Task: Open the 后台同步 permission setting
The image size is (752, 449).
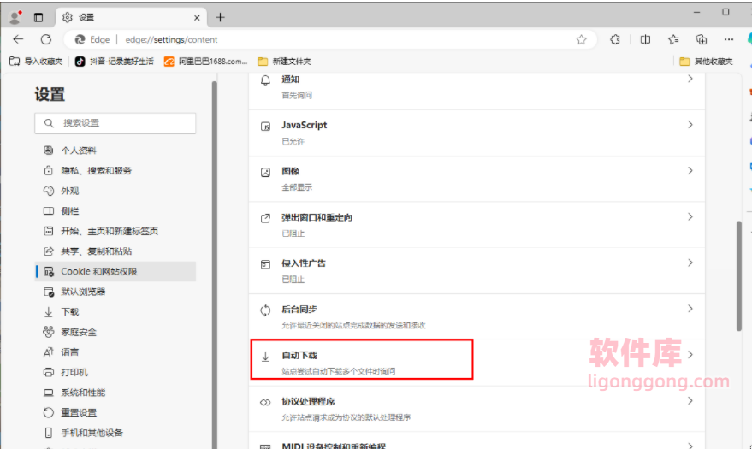Action: pos(477,317)
